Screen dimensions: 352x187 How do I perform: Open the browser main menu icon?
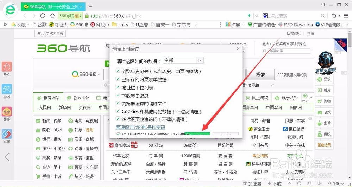pyautogui.click(x=346, y=16)
